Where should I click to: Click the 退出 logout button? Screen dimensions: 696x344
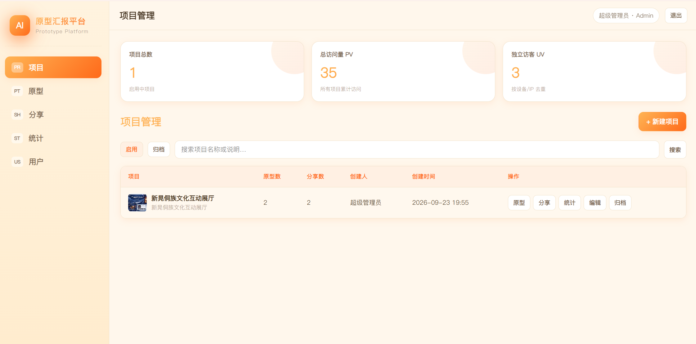pos(676,16)
